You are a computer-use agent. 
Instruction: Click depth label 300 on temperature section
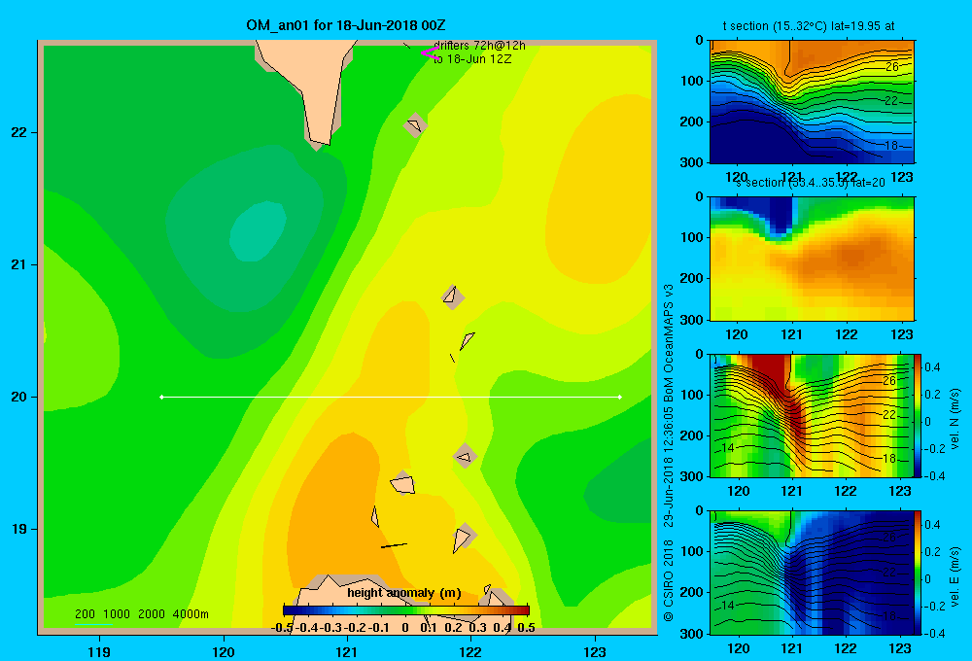click(x=693, y=162)
